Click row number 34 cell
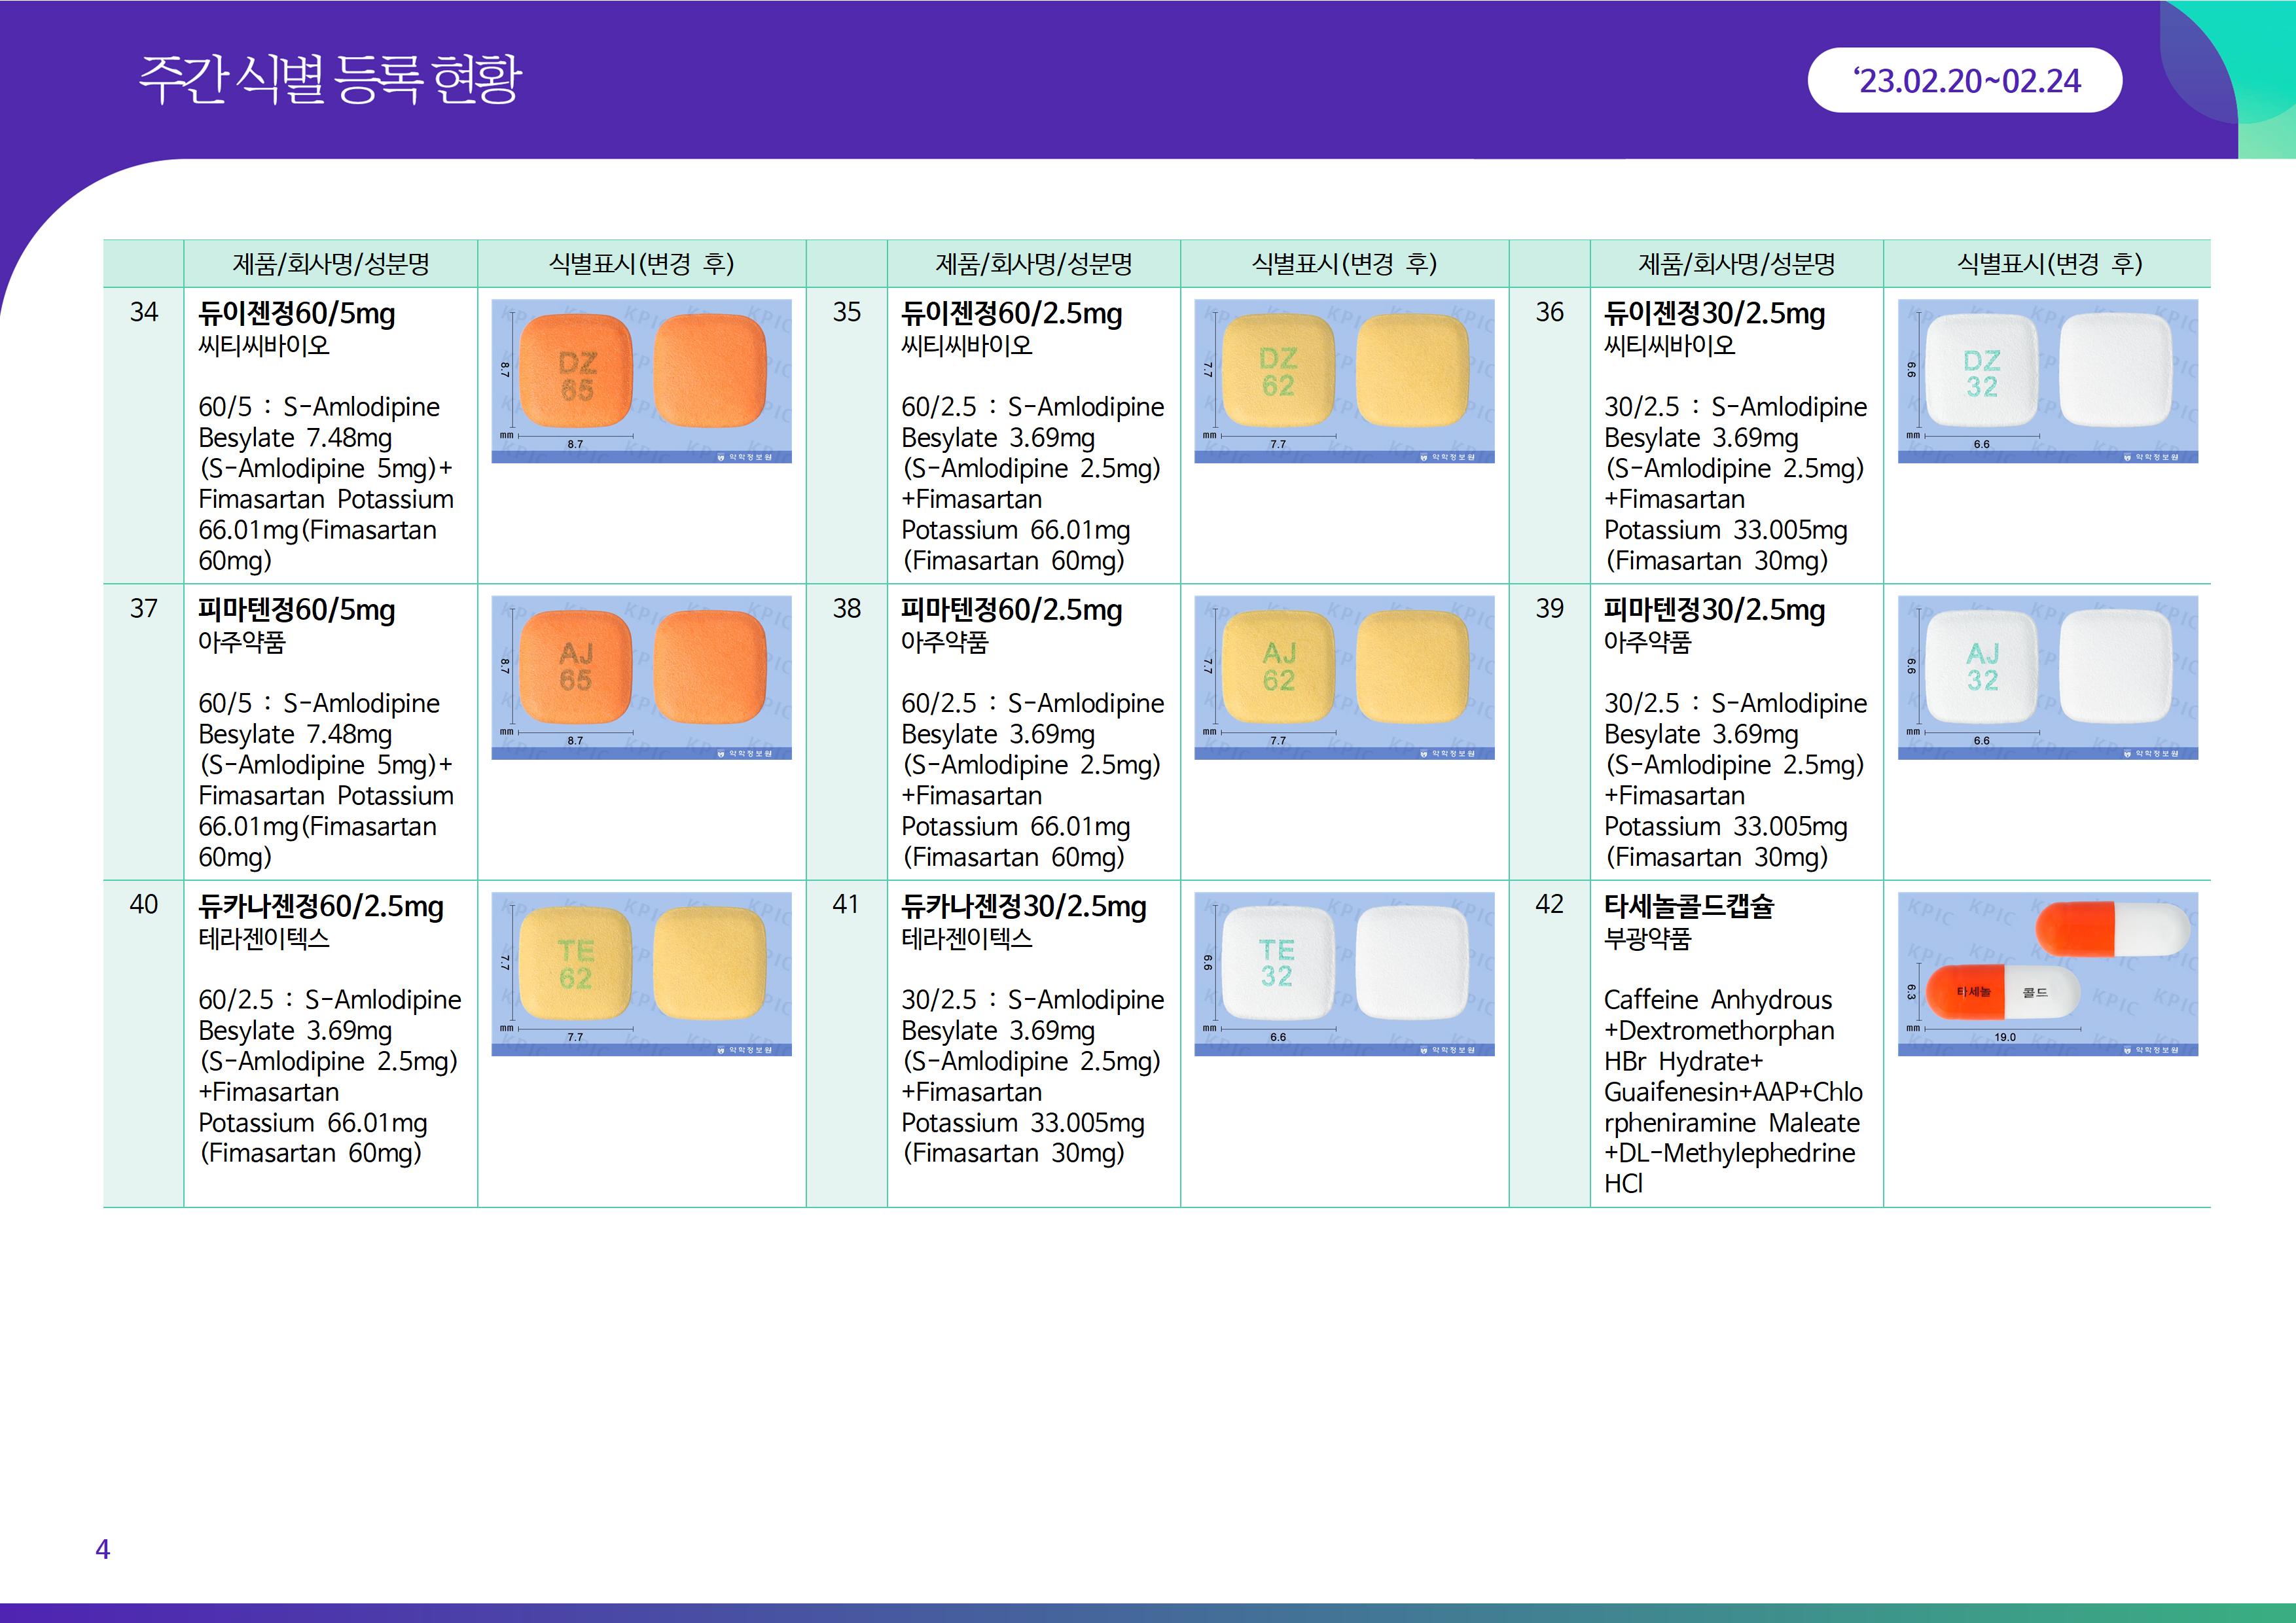Screen dimensions: 2296x1623 pyautogui.click(x=144, y=312)
